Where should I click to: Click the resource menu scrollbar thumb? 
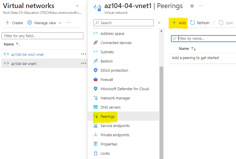pyautogui.click(x=161, y=113)
